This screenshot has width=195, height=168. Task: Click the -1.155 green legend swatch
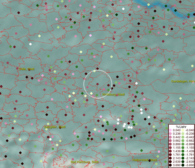coord(183,148)
